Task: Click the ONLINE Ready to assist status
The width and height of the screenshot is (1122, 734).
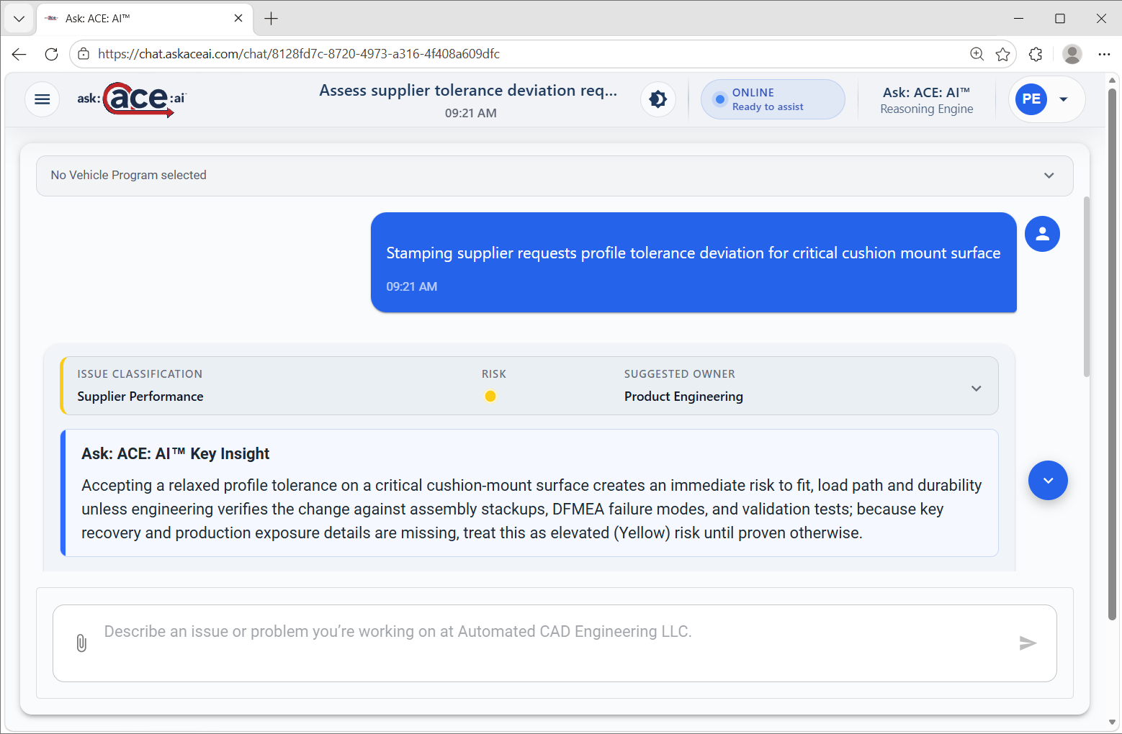Action: [773, 99]
